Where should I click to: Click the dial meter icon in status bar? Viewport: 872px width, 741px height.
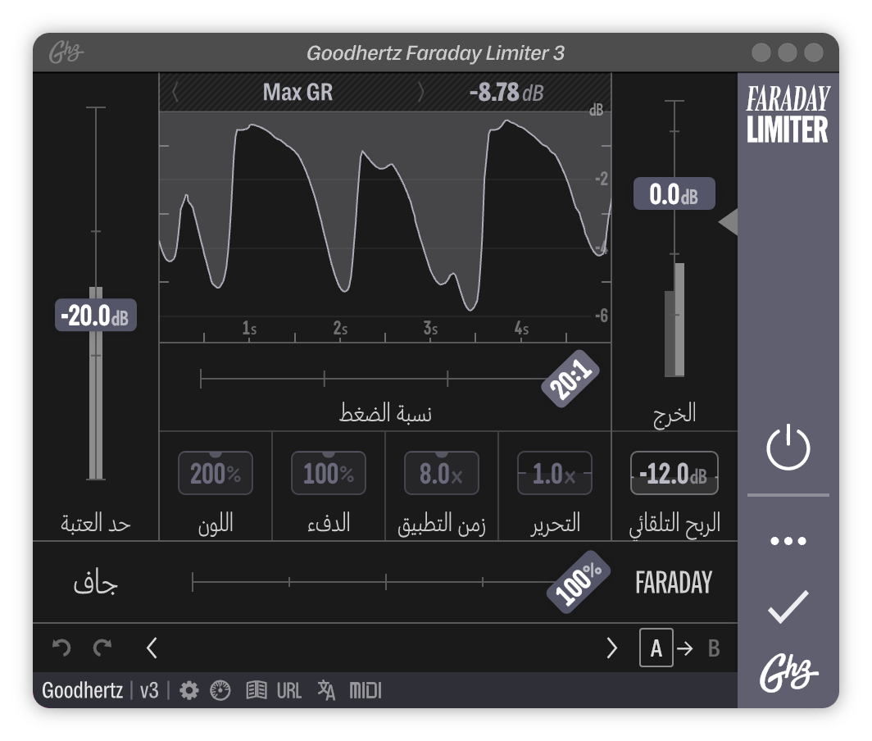click(220, 691)
